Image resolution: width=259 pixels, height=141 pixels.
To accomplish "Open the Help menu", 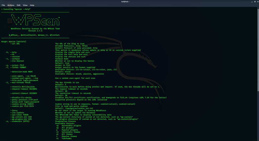I will [32, 5].
